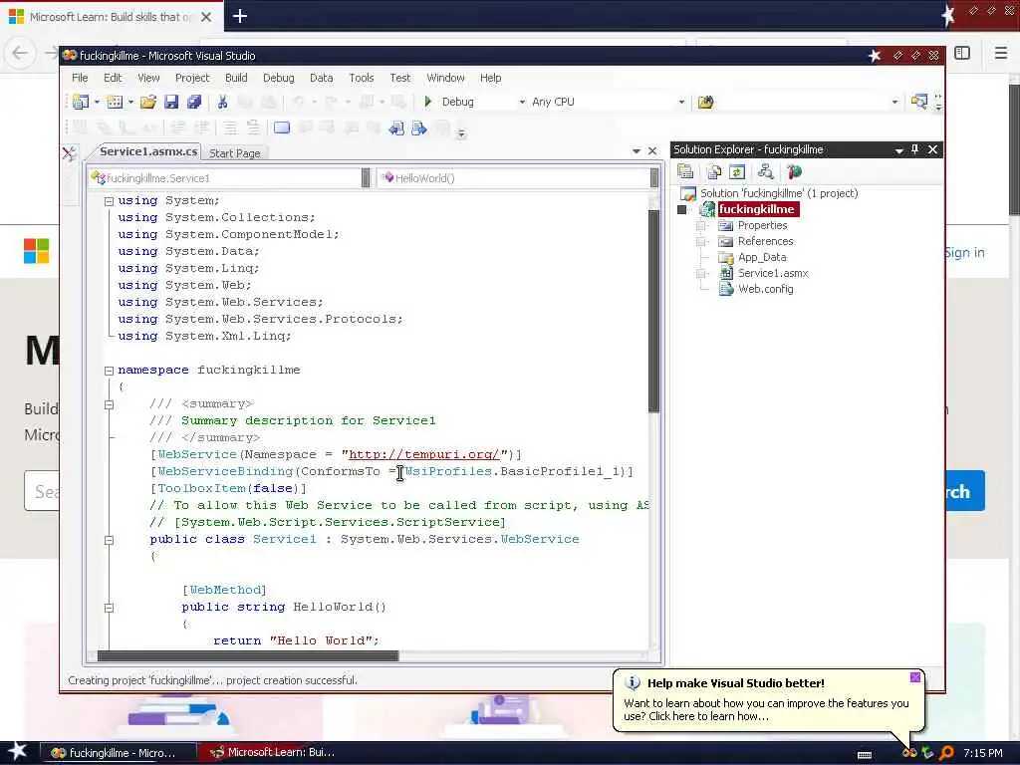The image size is (1020, 765).
Task: Open the Test menu
Action: (x=400, y=78)
